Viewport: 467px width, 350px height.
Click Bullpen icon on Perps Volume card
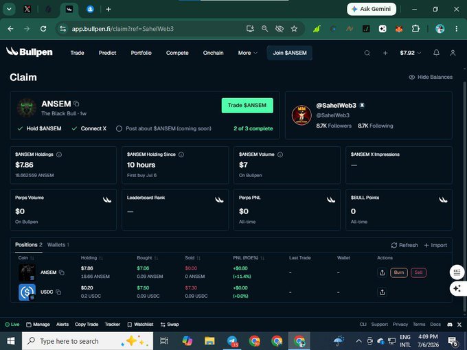point(107,200)
